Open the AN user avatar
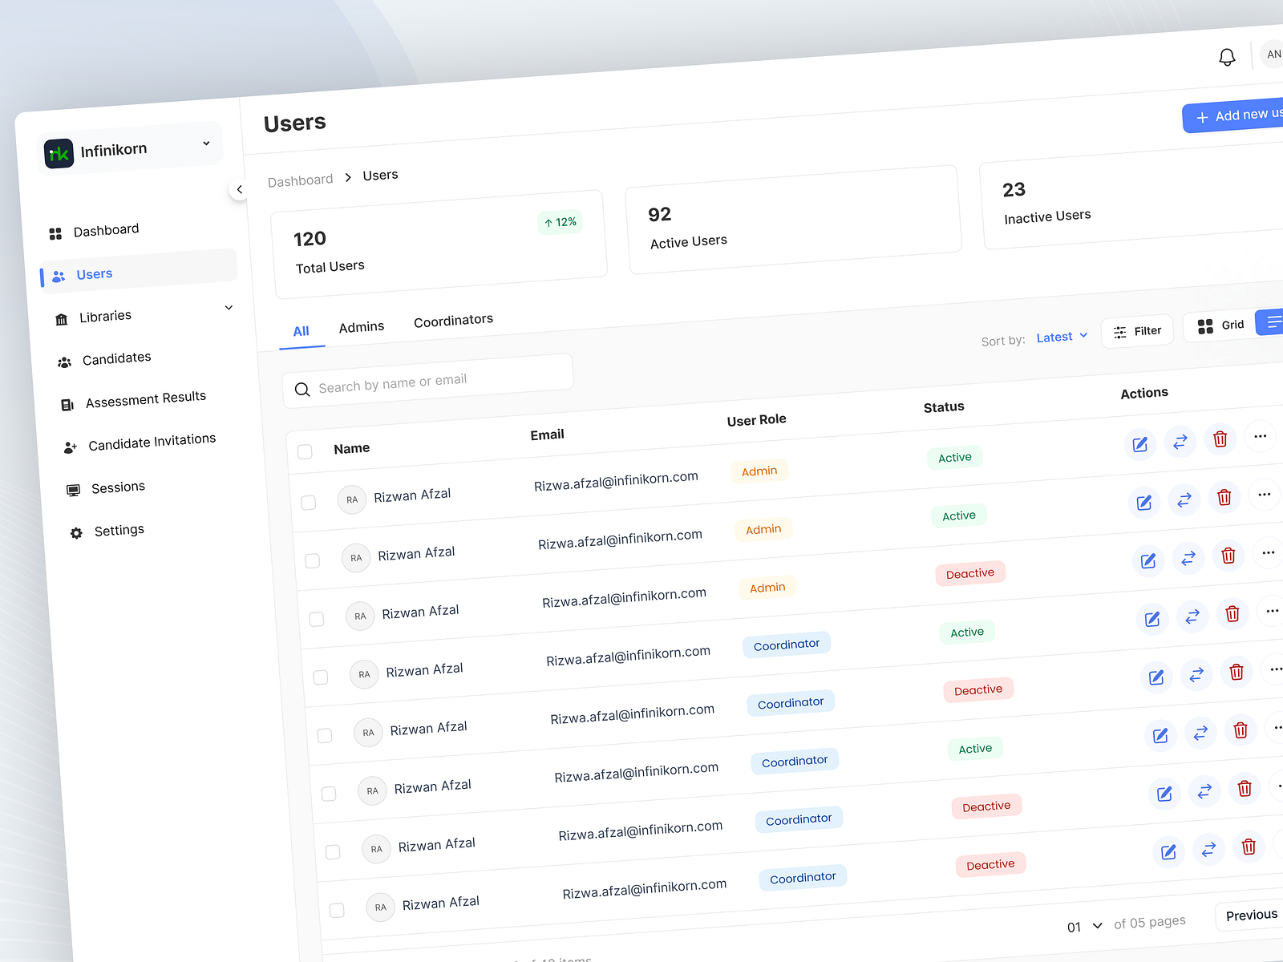Screen dimensions: 1283x962 1273,55
